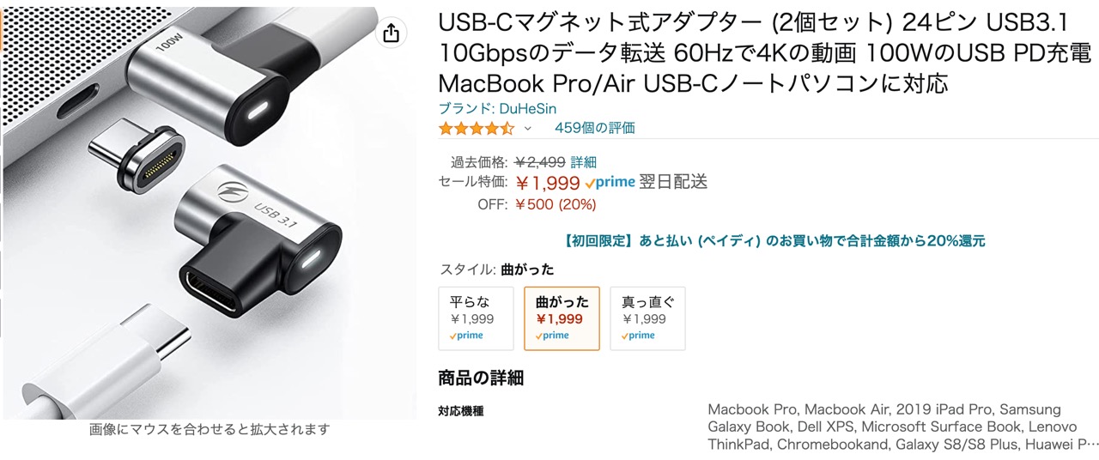The width and height of the screenshot is (1099, 460).
Task: Expand the rating breakdown chevron
Action: tap(528, 129)
